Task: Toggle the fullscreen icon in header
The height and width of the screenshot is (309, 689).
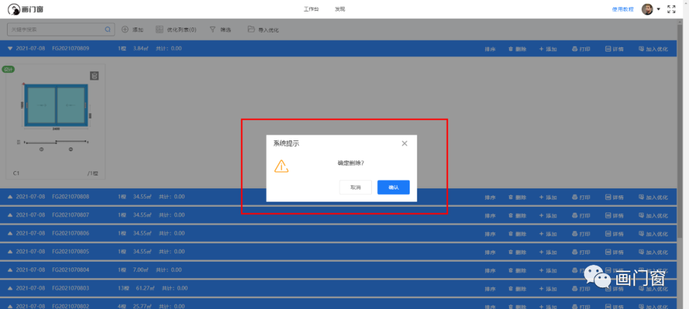Action: 671,9
